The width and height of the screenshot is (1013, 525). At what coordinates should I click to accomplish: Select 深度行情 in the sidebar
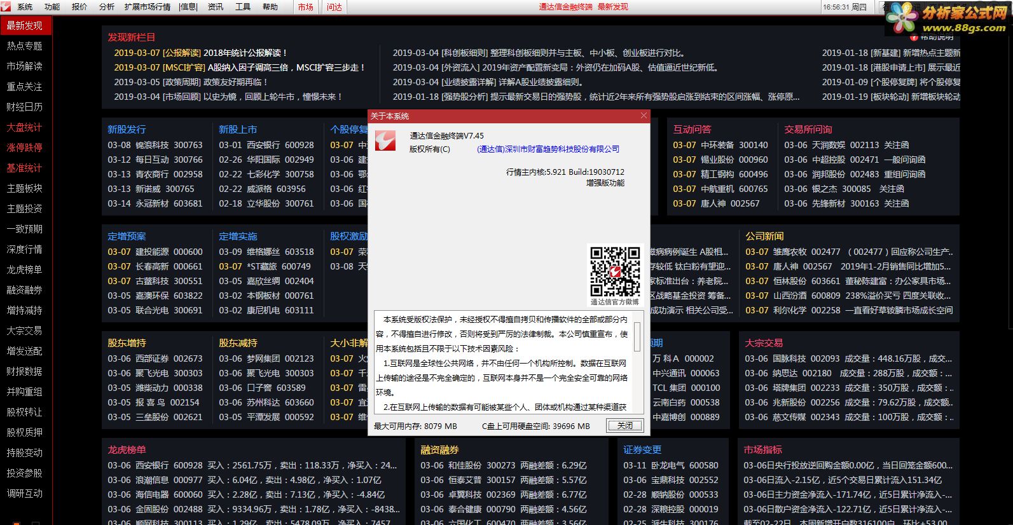[25, 249]
